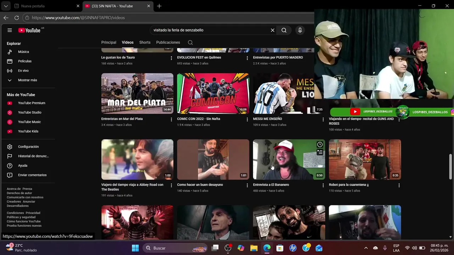Play the Mar del Plata video thumbnail
The width and height of the screenshot is (454, 255).
[x=137, y=93]
